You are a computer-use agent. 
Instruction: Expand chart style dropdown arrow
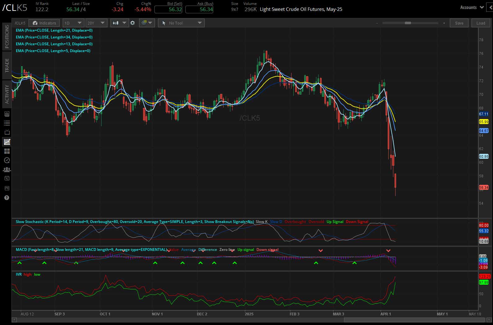pos(124,23)
